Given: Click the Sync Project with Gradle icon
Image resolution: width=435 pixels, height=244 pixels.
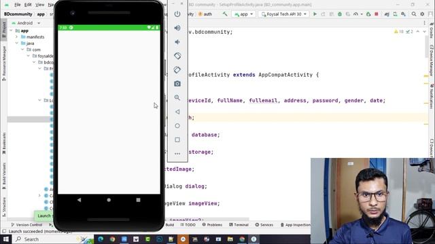Looking at the screenshot, I should click(387, 14).
